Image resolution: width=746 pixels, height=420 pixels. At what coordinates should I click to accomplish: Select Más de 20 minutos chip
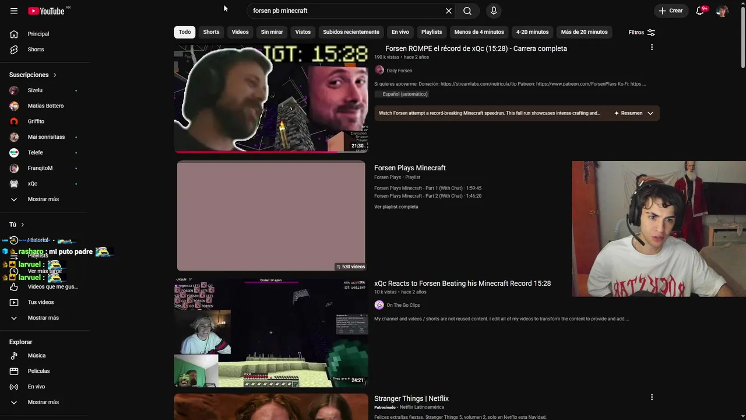point(584,32)
